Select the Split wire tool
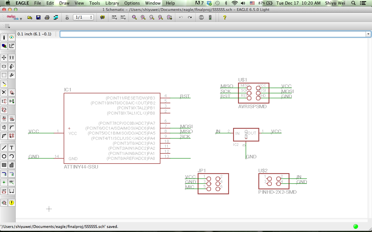Image resolution: width=372 pixels, height=232 pixels. click(4, 136)
